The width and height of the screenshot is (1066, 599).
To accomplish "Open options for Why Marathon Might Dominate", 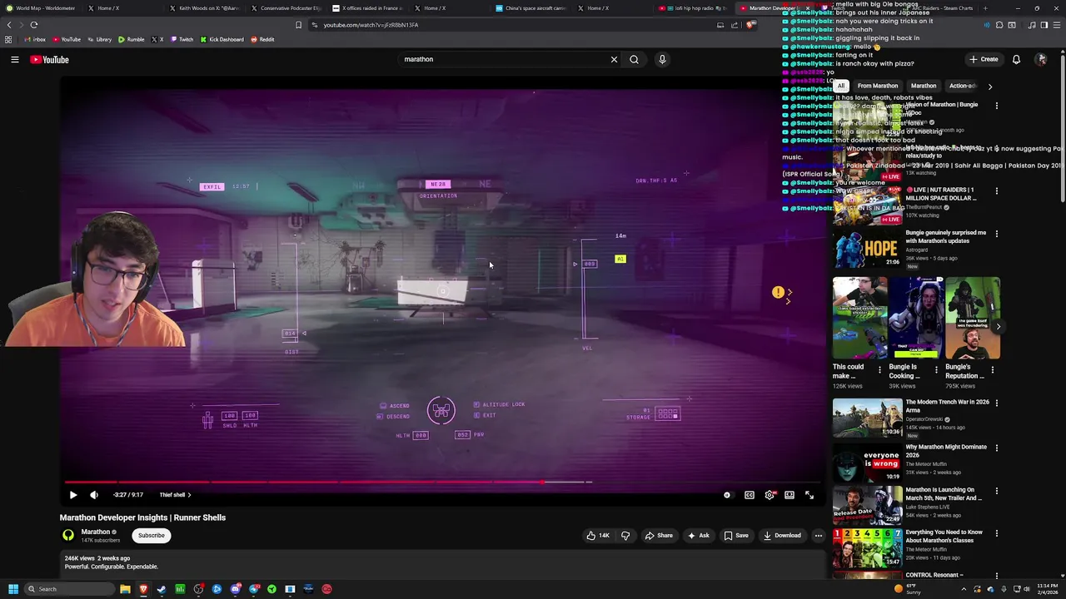I will 996,448.
